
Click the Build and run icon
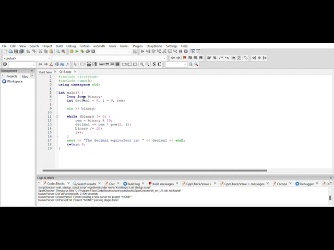[82, 52]
